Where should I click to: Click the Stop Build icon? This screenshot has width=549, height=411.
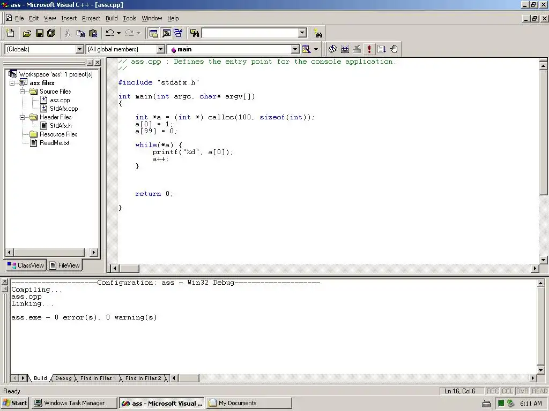[357, 49]
